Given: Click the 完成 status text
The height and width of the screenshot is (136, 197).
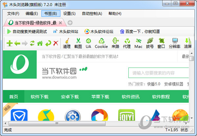Looking at the screenshot, I should (x=8, y=130).
